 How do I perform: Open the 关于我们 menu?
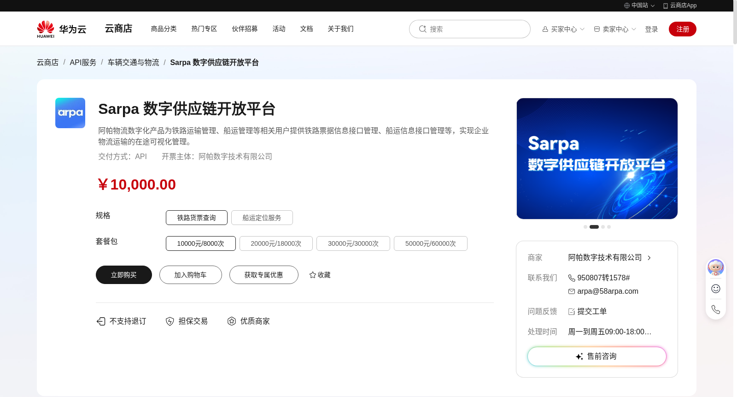(341, 29)
